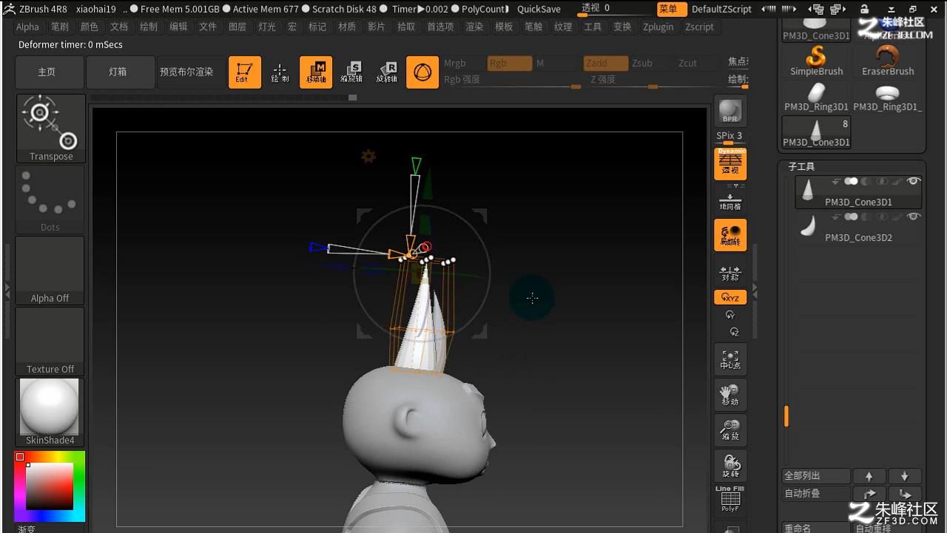Click the Y-axis rotation icon
947x533 pixels.
coord(730,315)
